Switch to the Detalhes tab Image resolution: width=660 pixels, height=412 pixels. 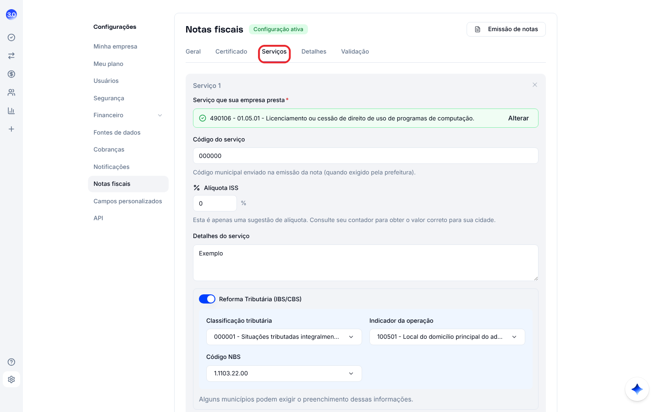(x=314, y=52)
